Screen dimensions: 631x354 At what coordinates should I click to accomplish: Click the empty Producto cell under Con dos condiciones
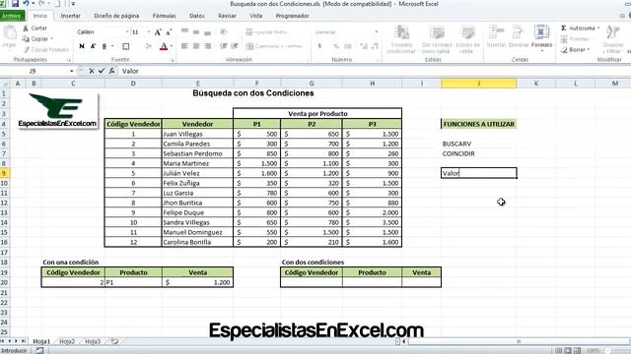pos(372,282)
